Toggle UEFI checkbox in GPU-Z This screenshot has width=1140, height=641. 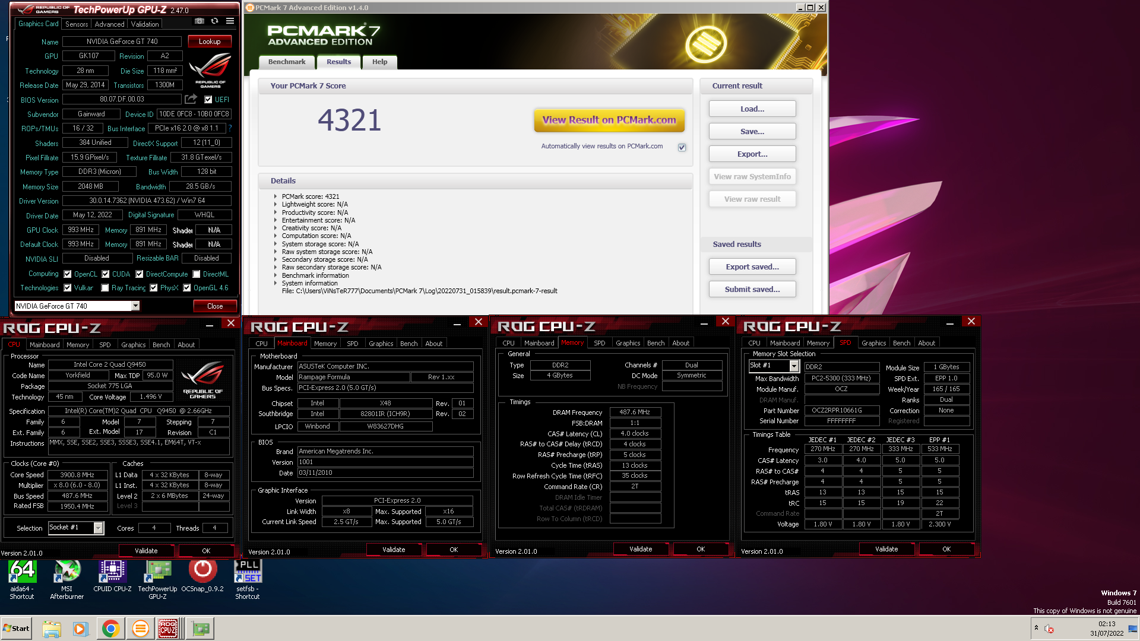coord(208,100)
